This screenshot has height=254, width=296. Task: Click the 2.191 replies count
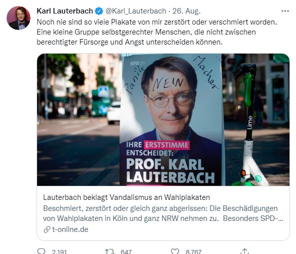(x=59, y=251)
